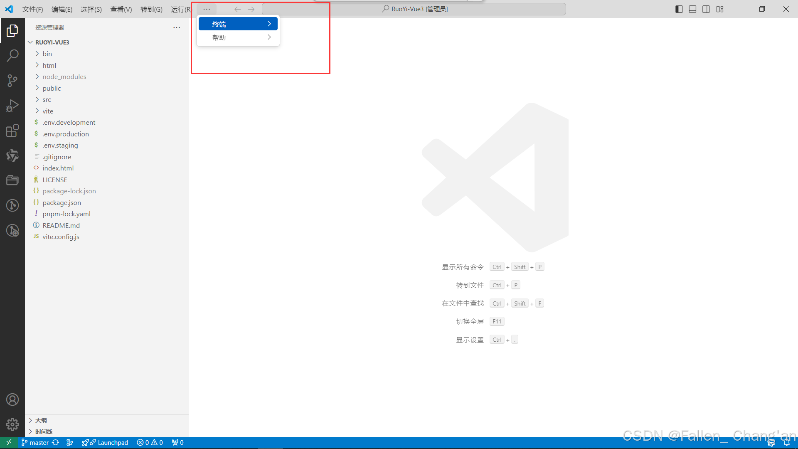Click the master branch status button
Screen dimensions: 798x449
(35, 442)
